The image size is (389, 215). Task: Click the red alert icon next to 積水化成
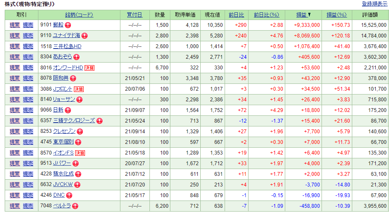pos(78,174)
